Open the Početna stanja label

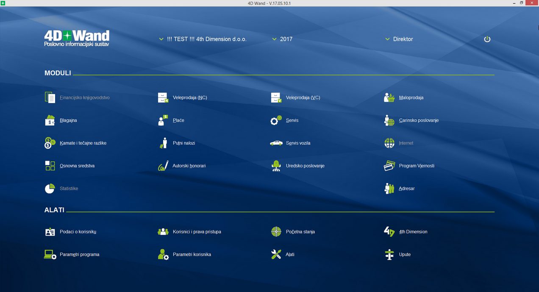[x=300, y=232]
